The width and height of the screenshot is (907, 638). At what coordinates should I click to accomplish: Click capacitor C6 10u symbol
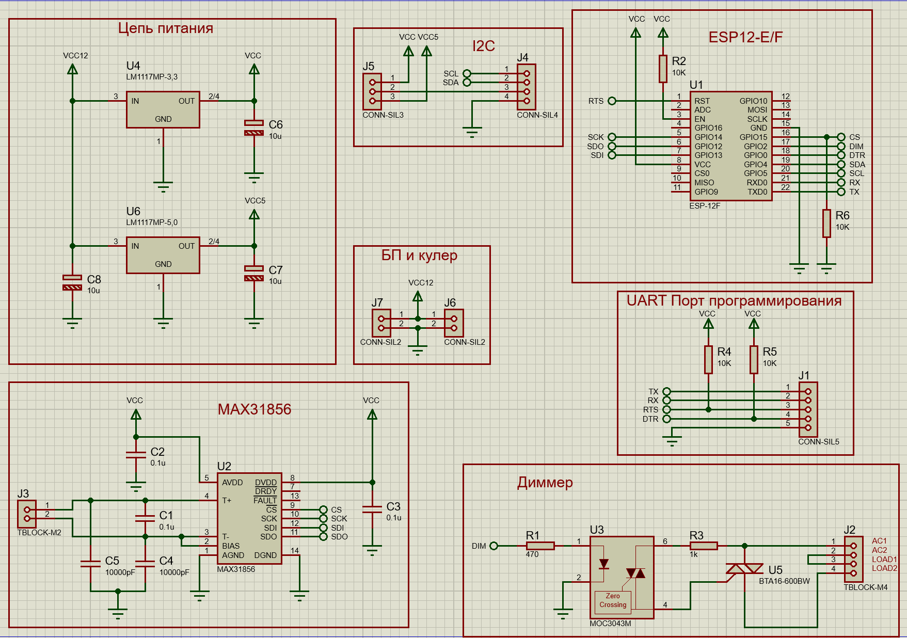(x=254, y=128)
